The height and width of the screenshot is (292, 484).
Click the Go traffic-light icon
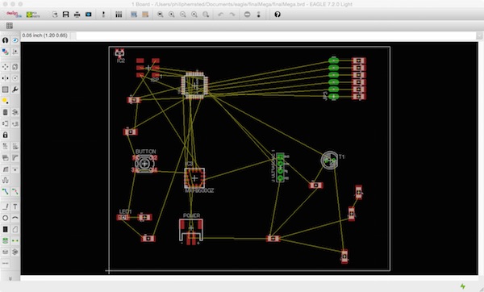pos(258,15)
